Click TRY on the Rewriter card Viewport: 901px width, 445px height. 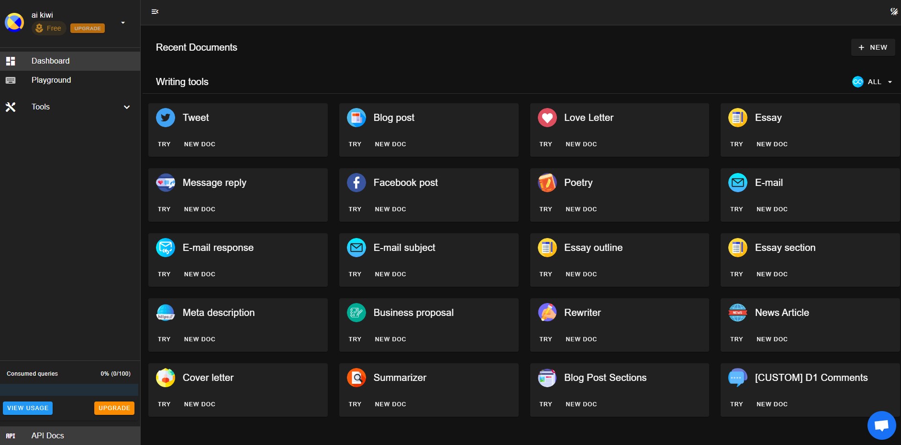point(546,339)
